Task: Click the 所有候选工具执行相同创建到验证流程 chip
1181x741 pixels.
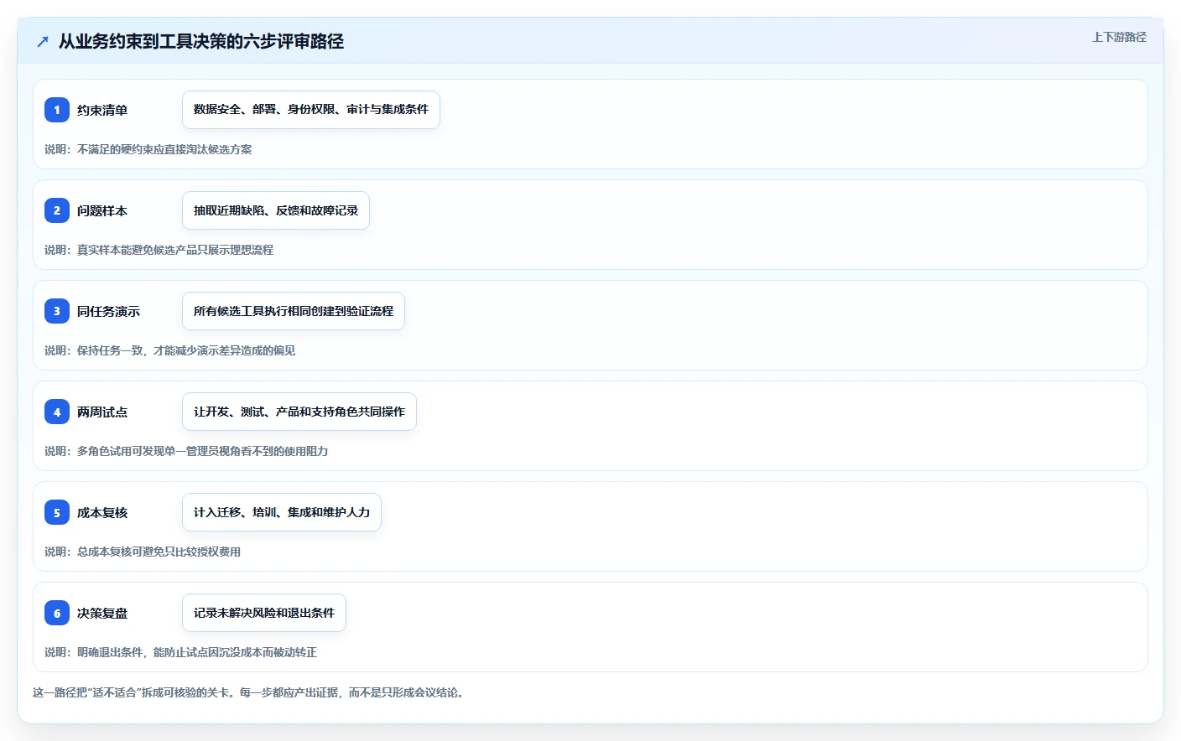Action: (294, 311)
